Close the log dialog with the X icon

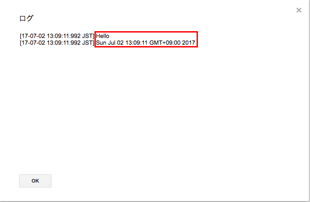[x=299, y=10]
